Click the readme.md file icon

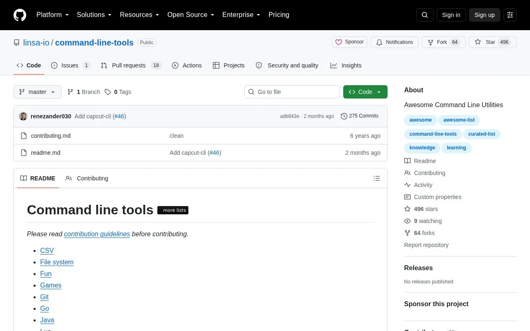[x=24, y=153]
